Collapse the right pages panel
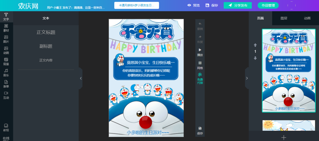 point(247,78)
